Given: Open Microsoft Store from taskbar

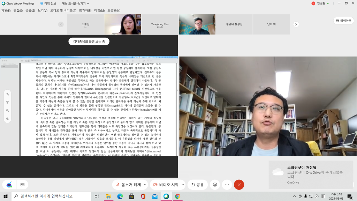Looking at the screenshot, I should click(x=131, y=196).
